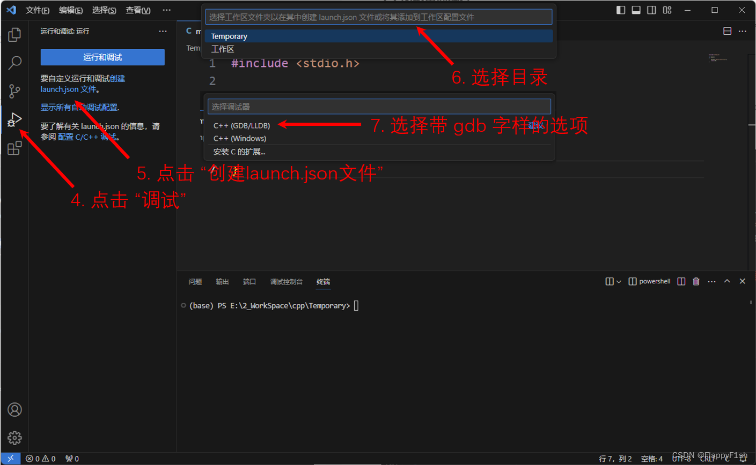This screenshot has width=756, height=465.
Task: Open the Explorer view in activity bar
Action: 14,35
